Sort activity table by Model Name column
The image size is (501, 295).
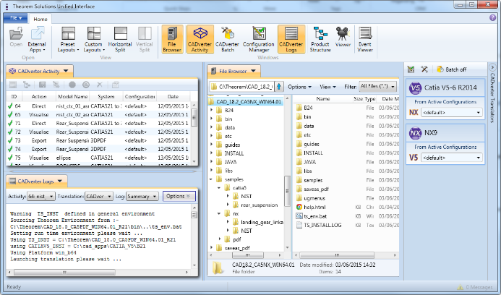click(x=73, y=96)
